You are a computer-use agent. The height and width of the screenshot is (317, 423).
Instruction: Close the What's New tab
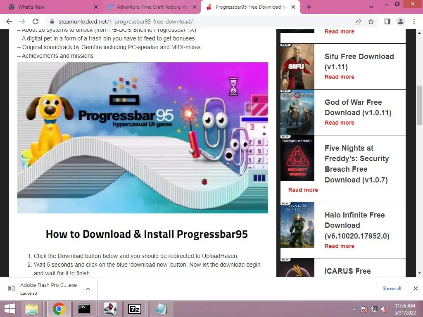96,7
